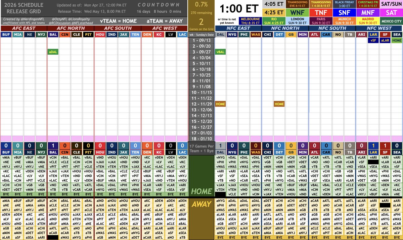This screenshot has height=240, width=403.
Task: Select the Melbourne THU 8:35 ET cell
Action: (x=251, y=21)
